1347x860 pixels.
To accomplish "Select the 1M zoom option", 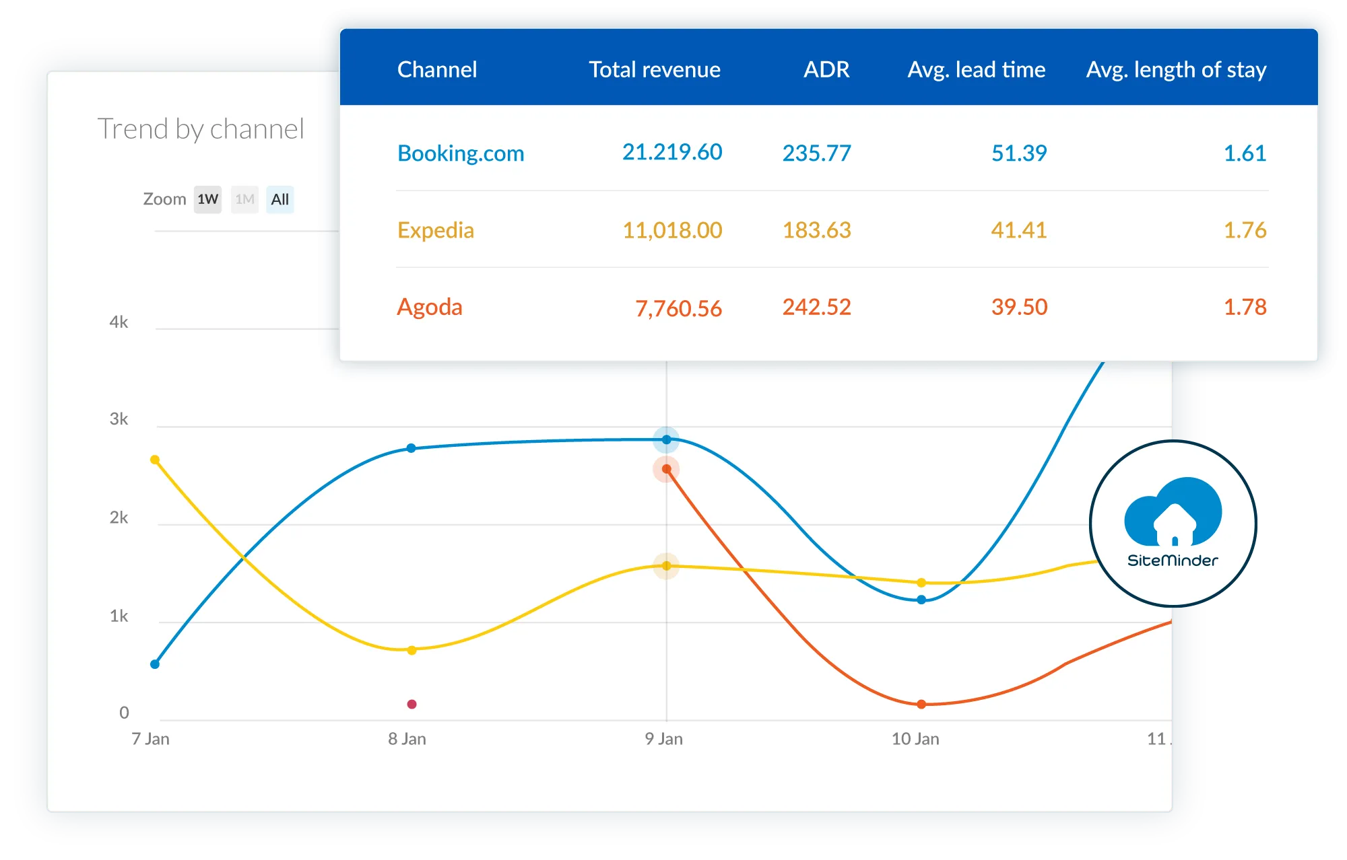I will coord(244,199).
